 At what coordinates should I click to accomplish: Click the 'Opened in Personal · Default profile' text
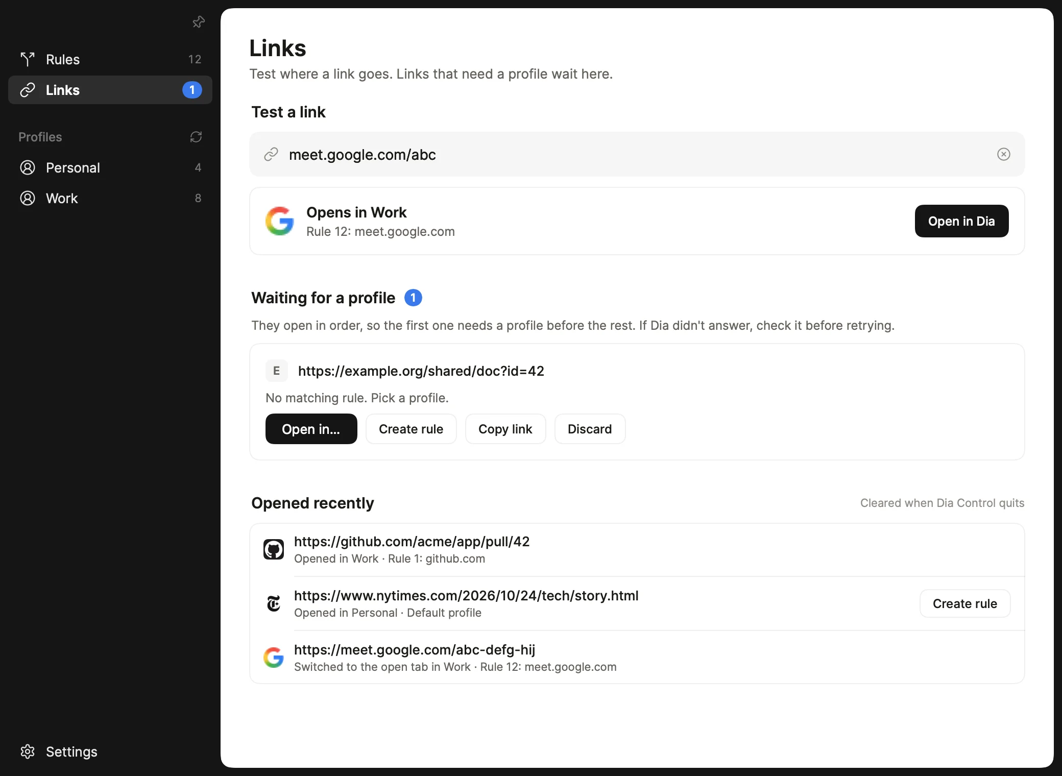388,613
